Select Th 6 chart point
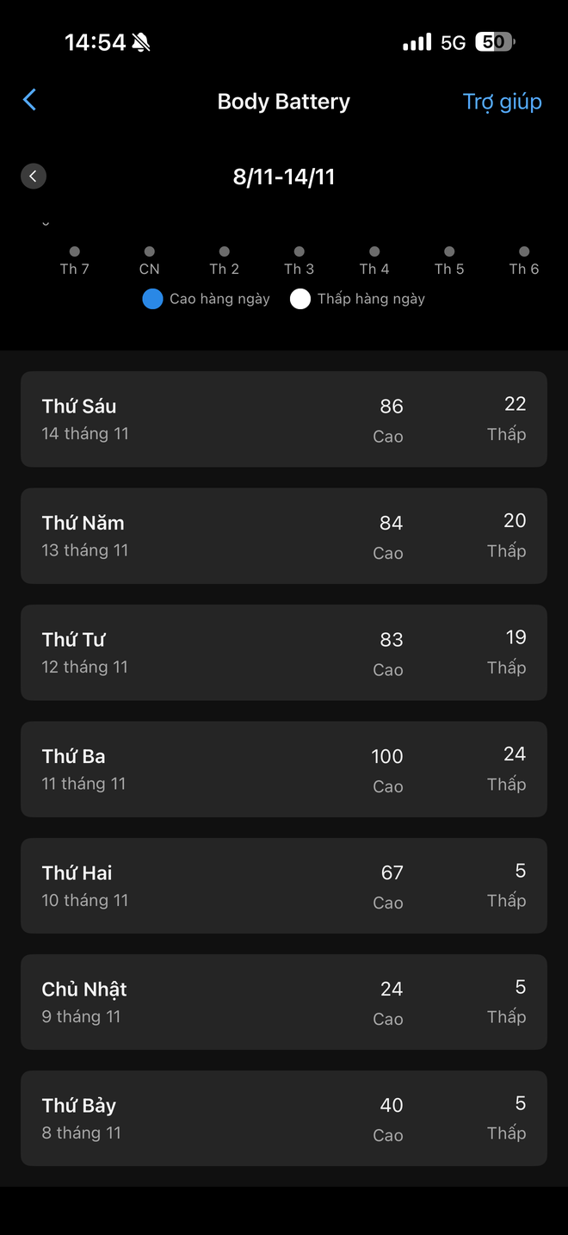The height and width of the screenshot is (1235, 568). point(524,251)
